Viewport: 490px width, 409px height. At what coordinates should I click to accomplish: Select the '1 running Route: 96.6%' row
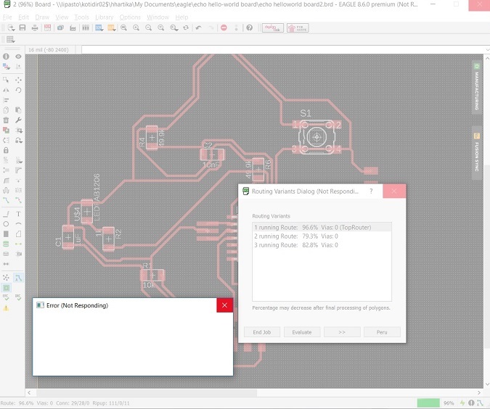point(322,227)
